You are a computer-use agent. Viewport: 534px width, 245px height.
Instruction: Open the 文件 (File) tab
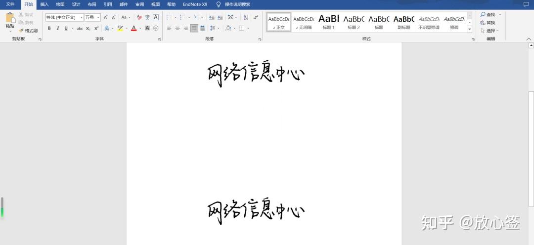pos(10,4)
